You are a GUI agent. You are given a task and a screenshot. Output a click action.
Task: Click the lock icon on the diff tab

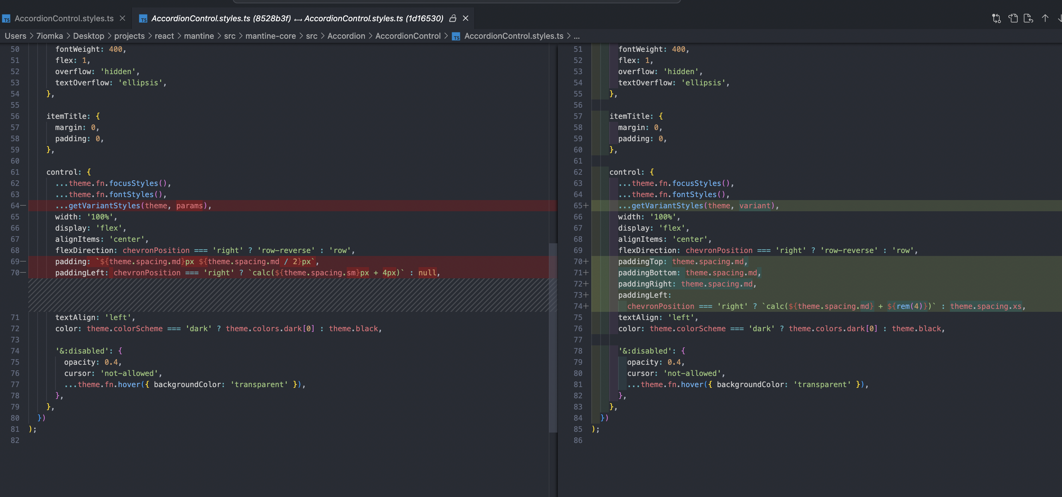point(453,18)
